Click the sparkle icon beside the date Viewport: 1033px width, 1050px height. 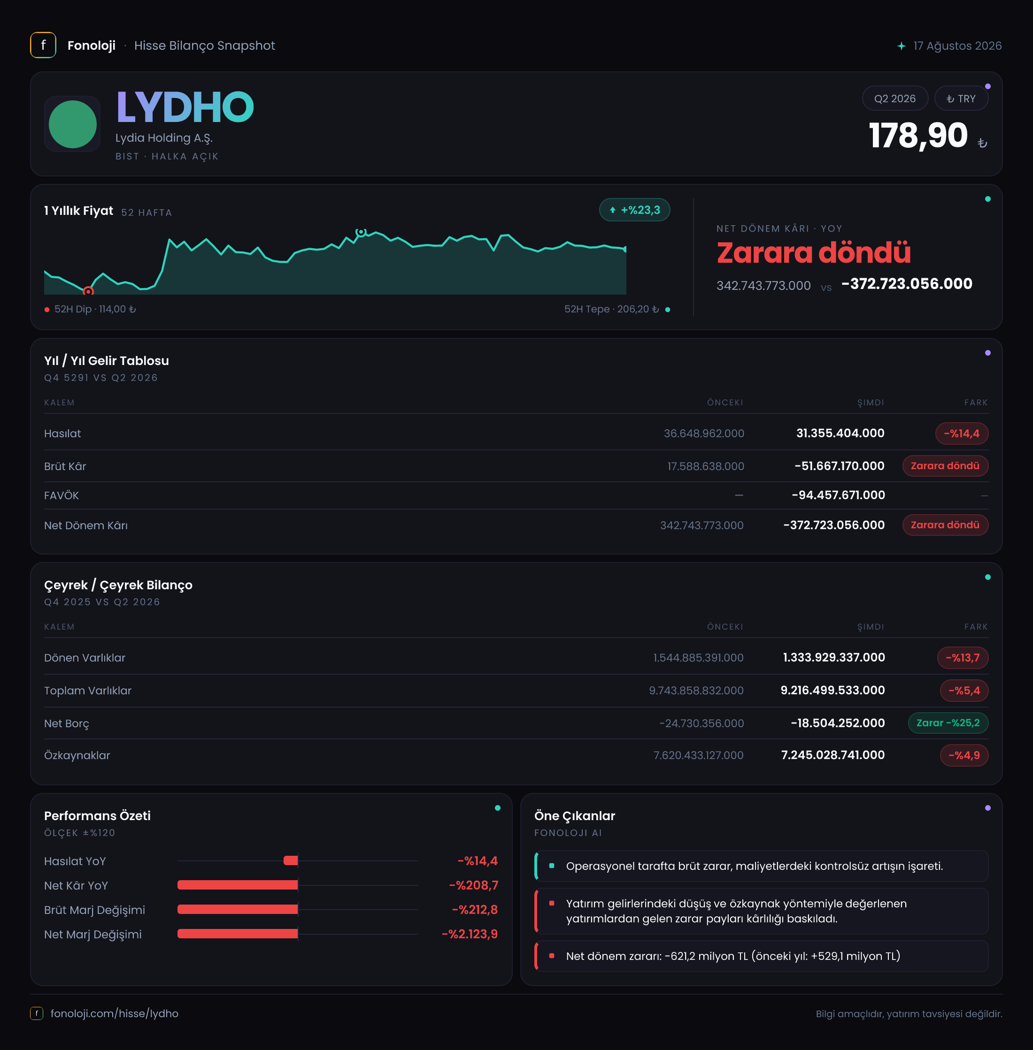click(x=901, y=46)
